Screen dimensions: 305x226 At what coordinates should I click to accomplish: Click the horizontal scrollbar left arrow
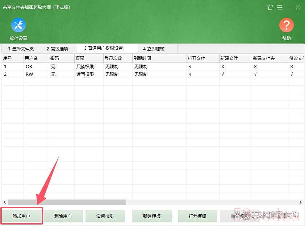(5, 202)
